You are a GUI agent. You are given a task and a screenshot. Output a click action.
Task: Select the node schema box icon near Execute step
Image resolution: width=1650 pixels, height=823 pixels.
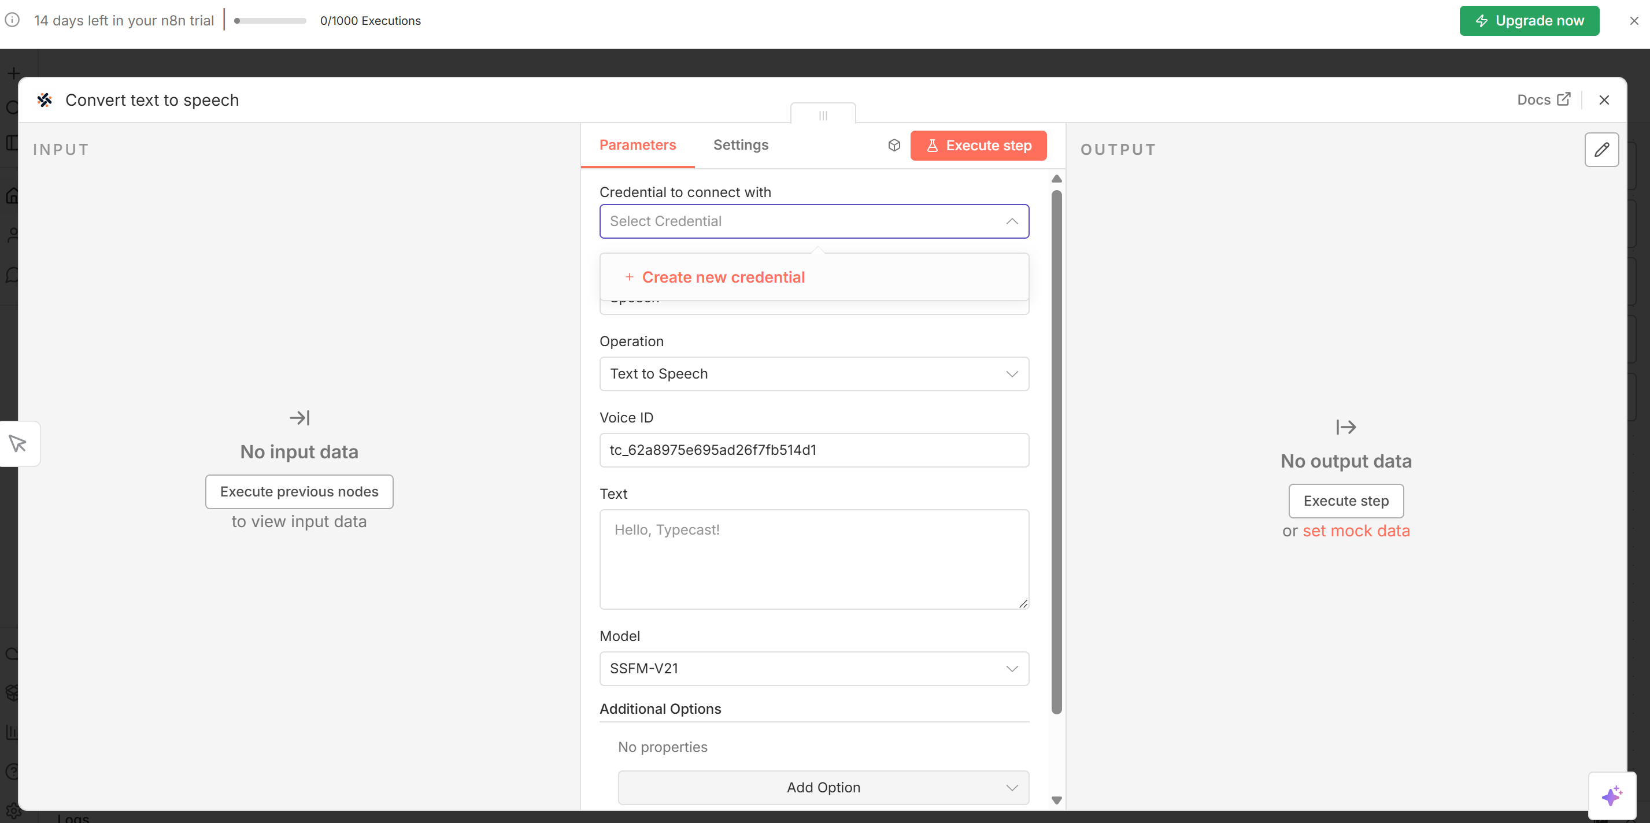coord(894,144)
